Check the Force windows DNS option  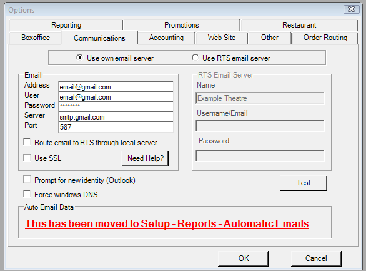pyautogui.click(x=27, y=194)
